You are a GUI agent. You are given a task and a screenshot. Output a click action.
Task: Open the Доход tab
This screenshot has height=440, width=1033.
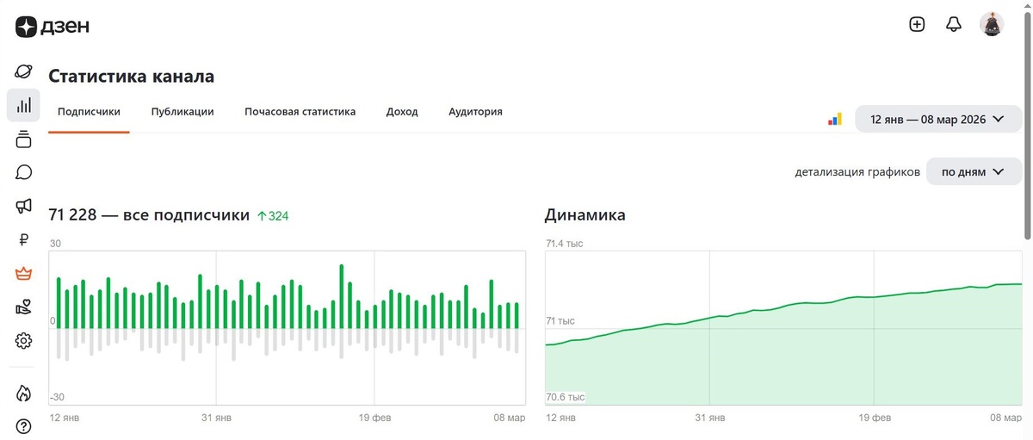pyautogui.click(x=402, y=112)
